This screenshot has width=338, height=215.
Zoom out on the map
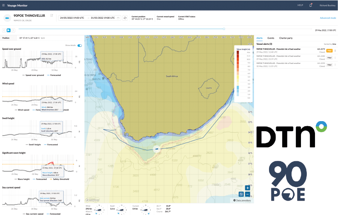coord(248,194)
